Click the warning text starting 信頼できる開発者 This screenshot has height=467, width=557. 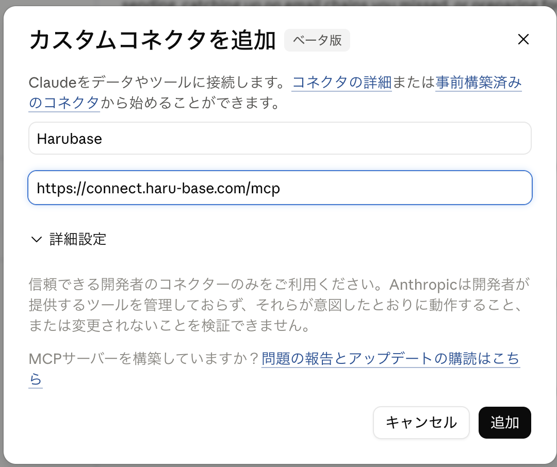coord(279,305)
